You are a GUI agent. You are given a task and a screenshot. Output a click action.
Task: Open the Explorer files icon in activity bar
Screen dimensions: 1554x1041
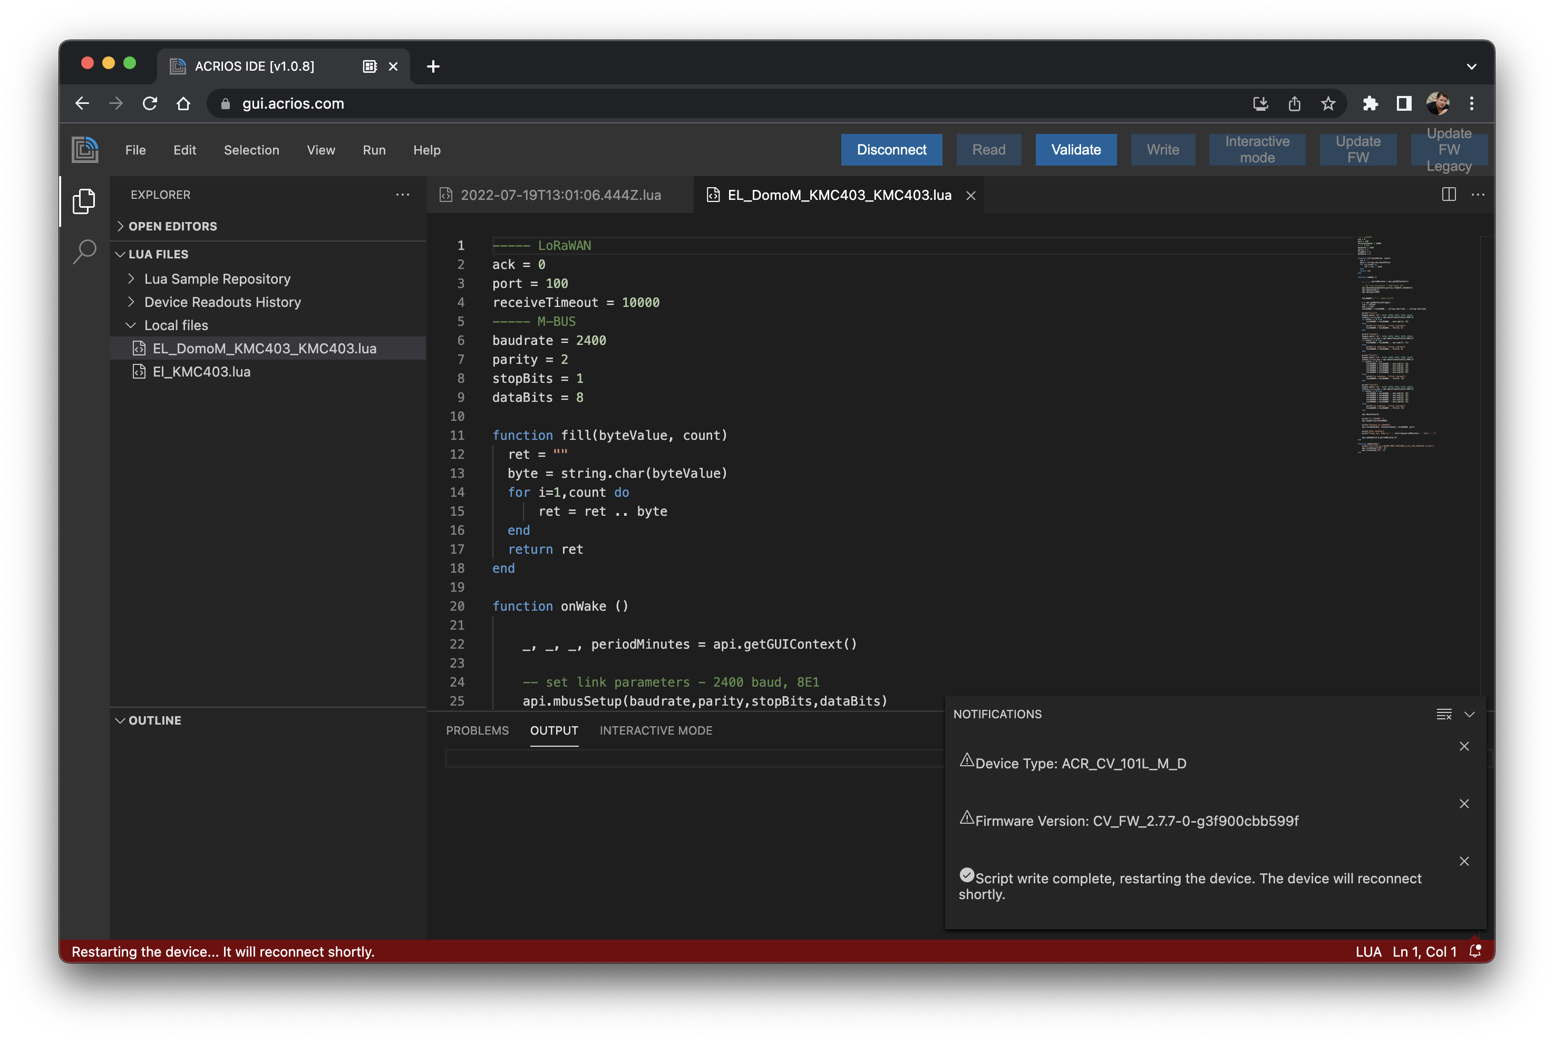pyautogui.click(x=84, y=200)
